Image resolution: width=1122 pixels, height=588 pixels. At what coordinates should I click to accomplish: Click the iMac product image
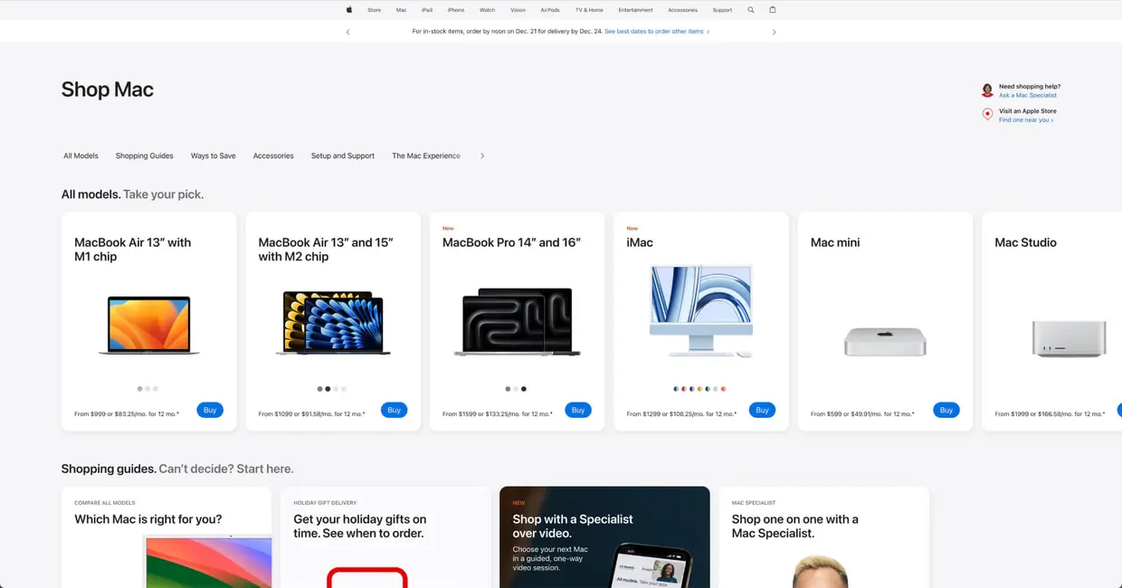pyautogui.click(x=700, y=311)
